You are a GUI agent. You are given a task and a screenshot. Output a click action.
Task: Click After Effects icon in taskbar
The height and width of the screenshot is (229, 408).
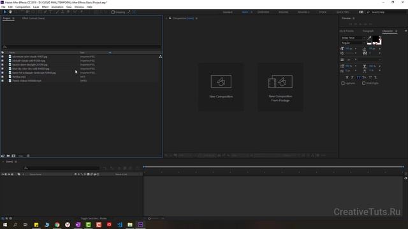point(140,225)
